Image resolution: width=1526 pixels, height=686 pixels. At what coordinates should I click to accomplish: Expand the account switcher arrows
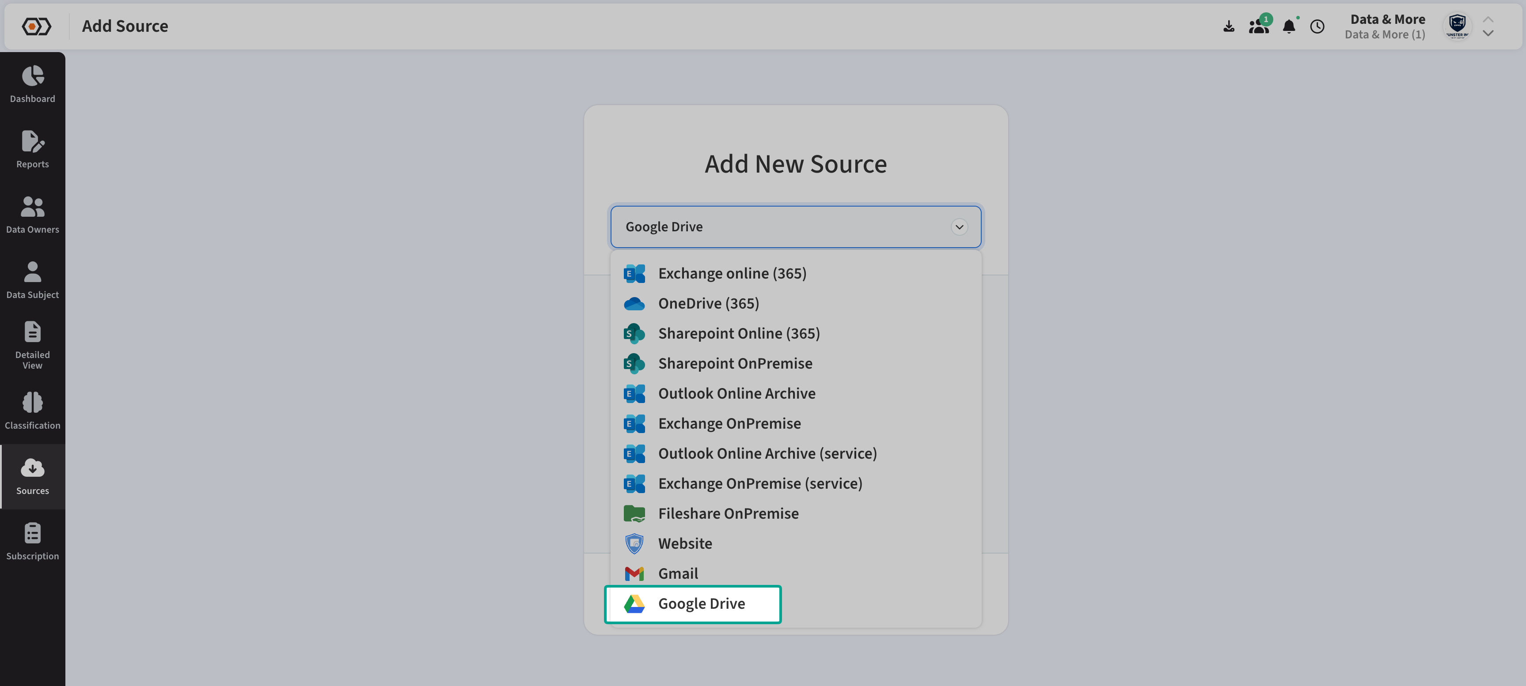tap(1488, 26)
